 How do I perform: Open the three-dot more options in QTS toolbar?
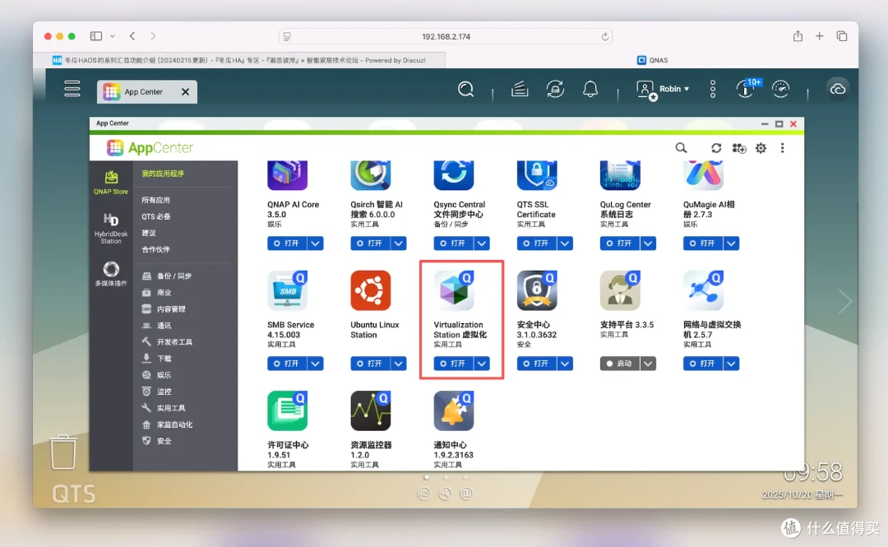pos(712,89)
